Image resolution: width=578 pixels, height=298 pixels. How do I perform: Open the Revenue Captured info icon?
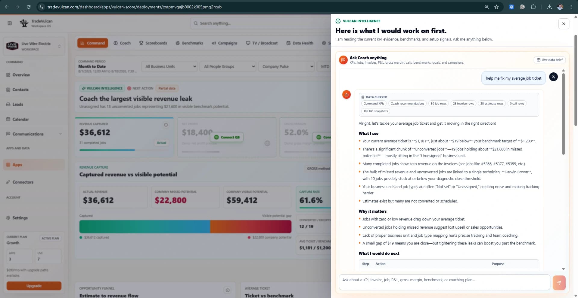[x=166, y=125]
